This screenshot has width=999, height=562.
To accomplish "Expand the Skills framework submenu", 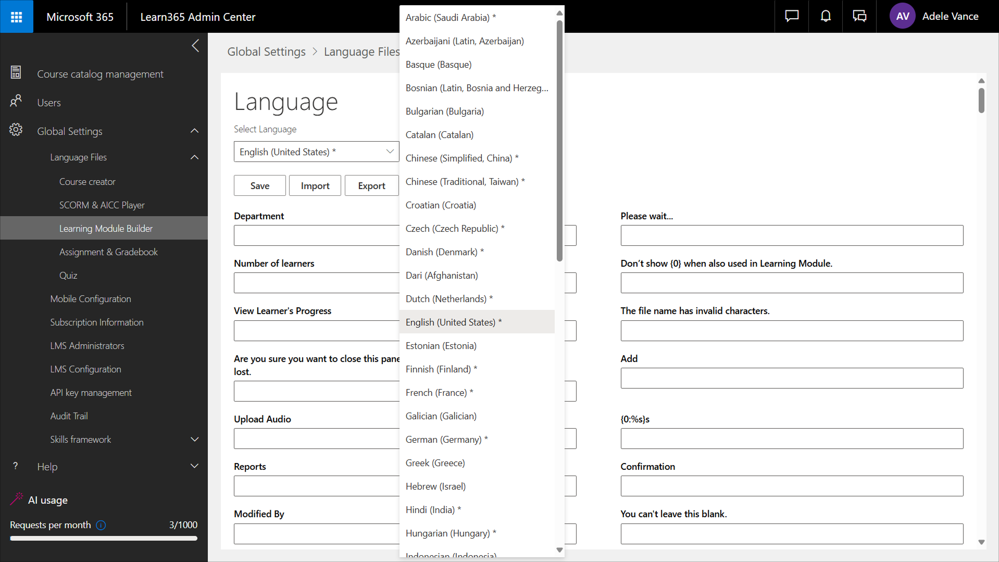I will 194,440.
